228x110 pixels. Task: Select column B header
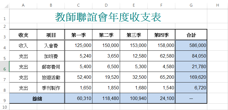click(x=51, y=5)
